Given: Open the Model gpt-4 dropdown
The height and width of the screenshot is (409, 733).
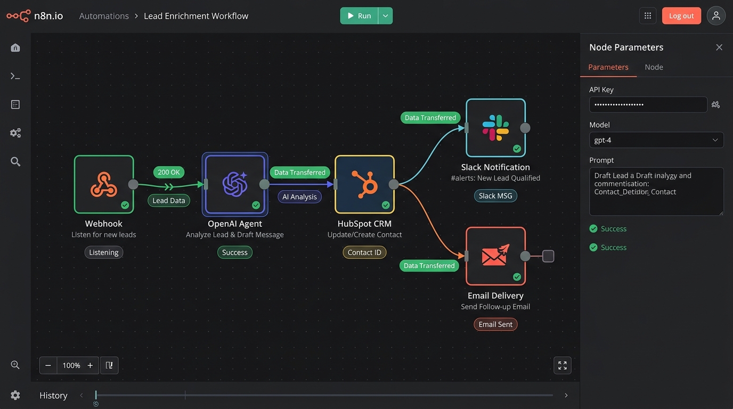Looking at the screenshot, I should [x=656, y=140].
